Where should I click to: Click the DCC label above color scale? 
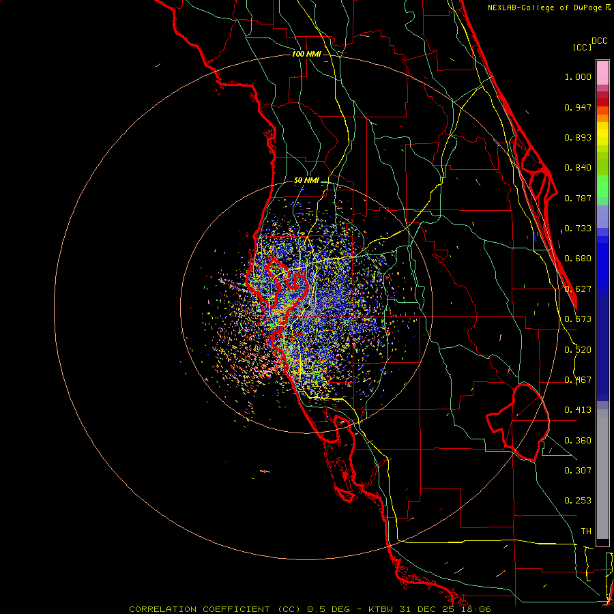pos(599,41)
